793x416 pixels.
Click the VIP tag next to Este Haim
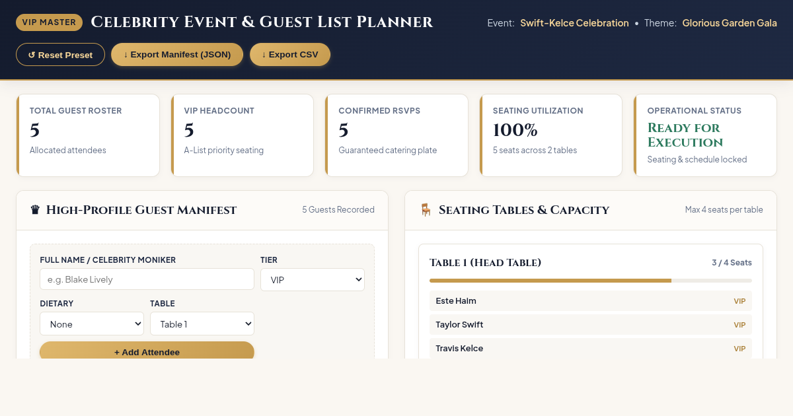(x=739, y=301)
